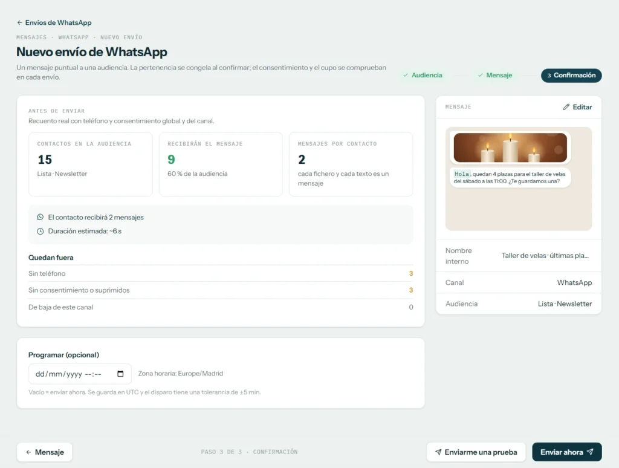Click the NUEVO ENVÍO breadcrumb item
Viewport: 619px width, 468px height.
click(x=121, y=37)
